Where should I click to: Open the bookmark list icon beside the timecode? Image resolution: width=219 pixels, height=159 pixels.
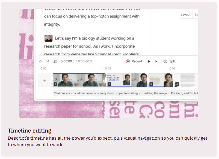(55, 61)
